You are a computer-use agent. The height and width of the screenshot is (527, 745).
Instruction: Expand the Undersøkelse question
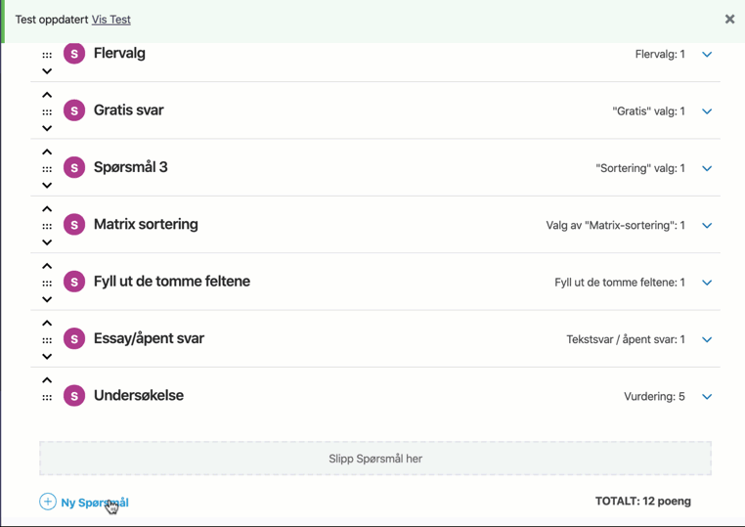coord(707,397)
